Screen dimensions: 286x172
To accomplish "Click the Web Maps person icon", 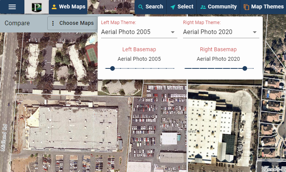I will point(54,7).
